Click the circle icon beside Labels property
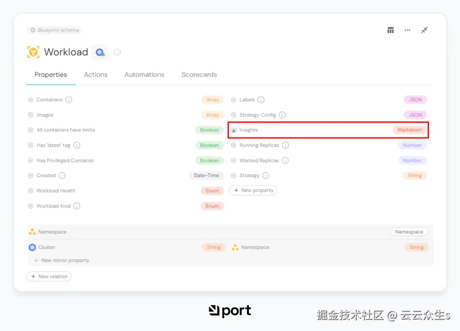Screen dimensions: 460x331 tap(234, 100)
